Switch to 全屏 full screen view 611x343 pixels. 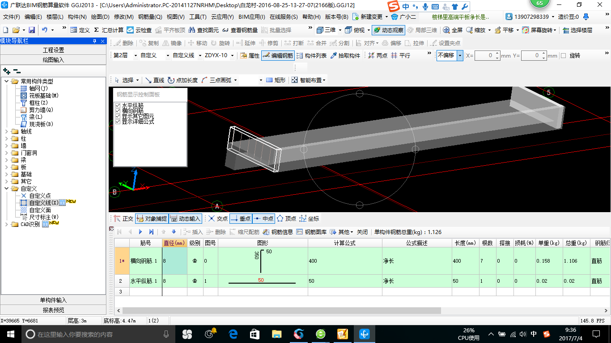click(453, 30)
